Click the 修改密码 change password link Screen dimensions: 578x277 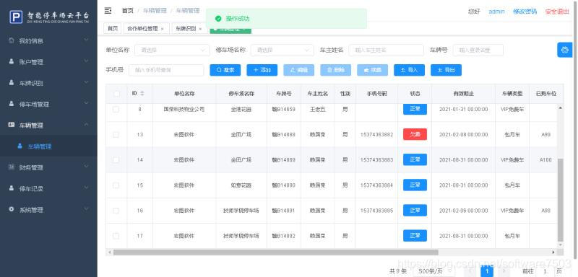(x=525, y=12)
